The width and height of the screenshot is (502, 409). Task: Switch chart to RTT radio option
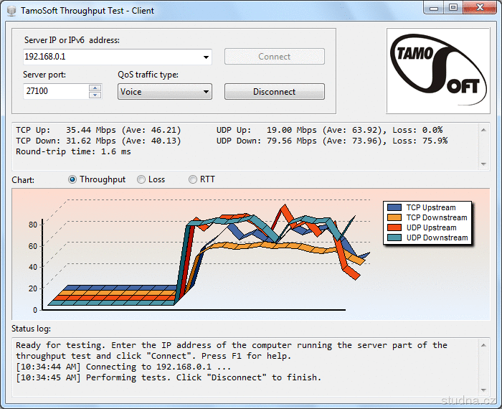pyautogui.click(x=193, y=179)
